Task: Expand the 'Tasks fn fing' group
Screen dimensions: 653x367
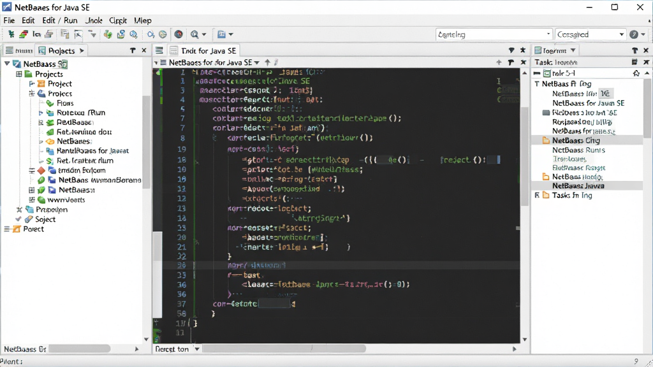Action: coord(537,195)
